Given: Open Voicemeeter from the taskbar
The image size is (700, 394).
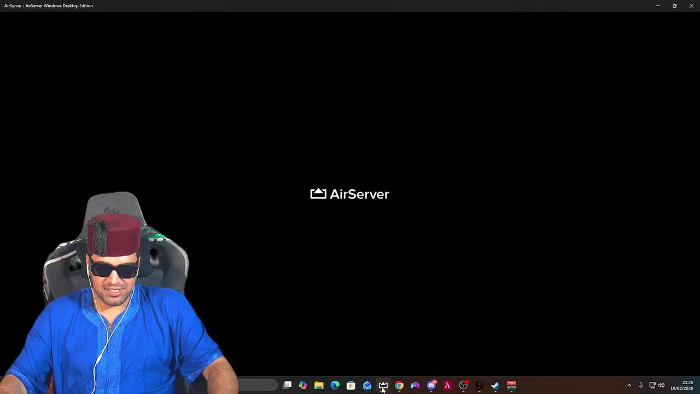Looking at the screenshot, I should tap(511, 385).
